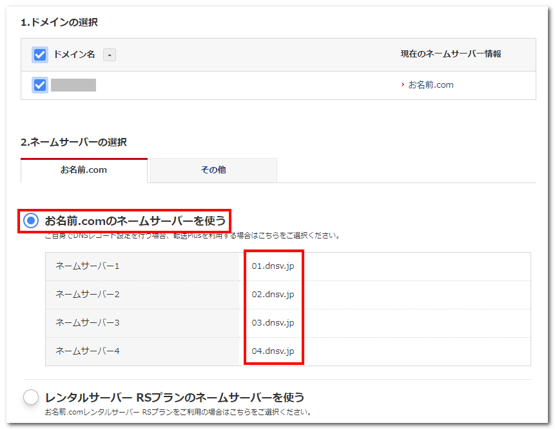Uncheck the checkbox beside the greyed-out domain
This screenshot has height=430, width=555.
pyautogui.click(x=40, y=85)
